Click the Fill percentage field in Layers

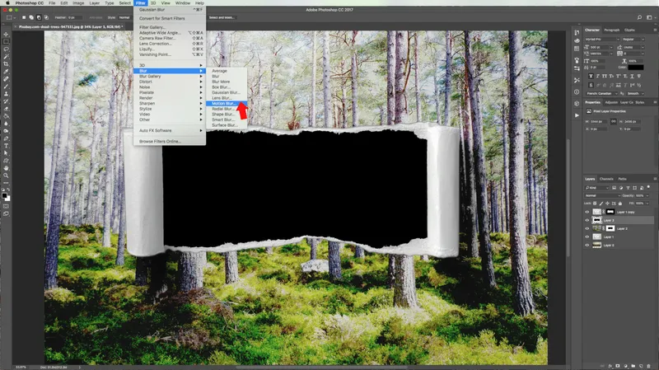pyautogui.click(x=641, y=204)
